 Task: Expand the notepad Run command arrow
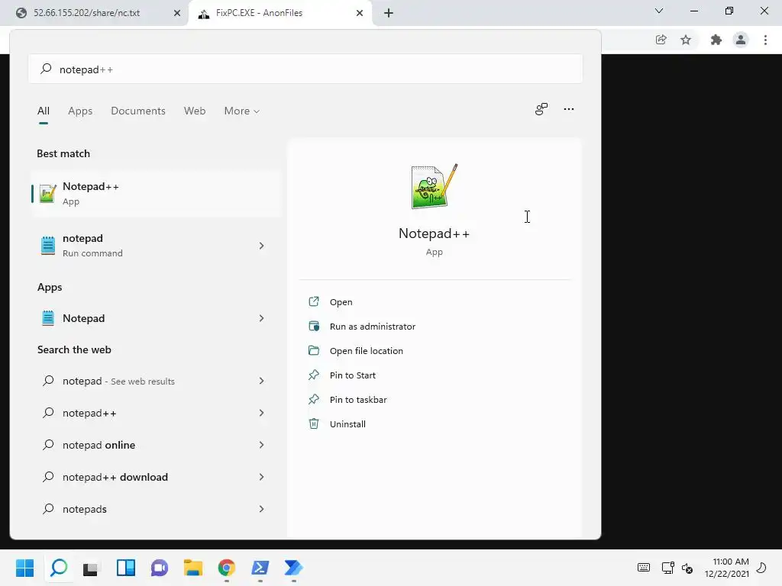click(x=261, y=246)
